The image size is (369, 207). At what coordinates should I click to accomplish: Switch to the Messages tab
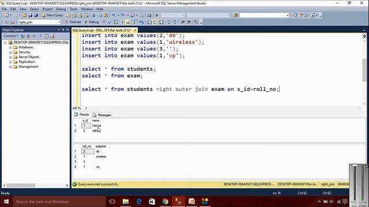click(x=102, y=115)
